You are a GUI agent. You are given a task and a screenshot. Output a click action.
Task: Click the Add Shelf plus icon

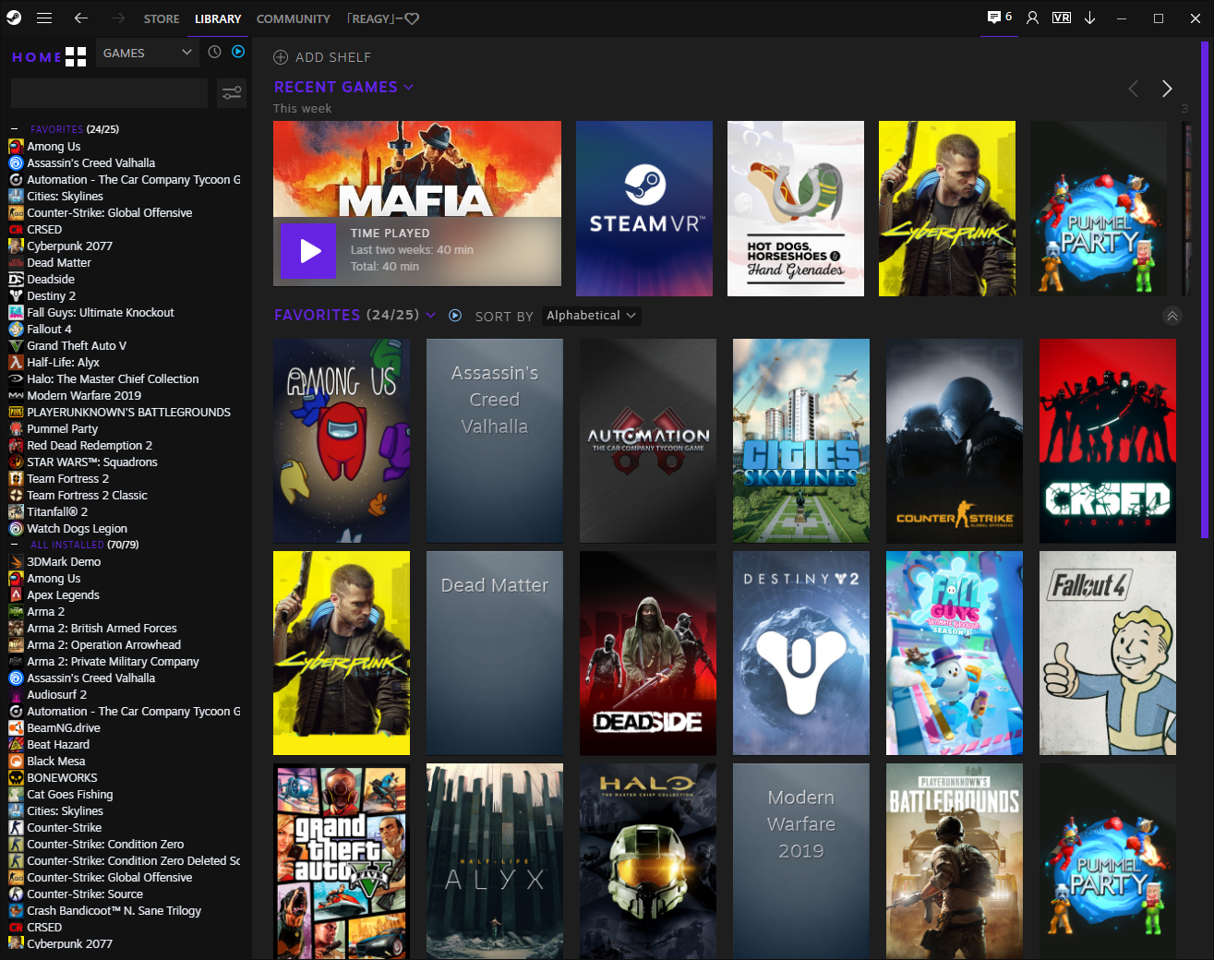tap(281, 57)
